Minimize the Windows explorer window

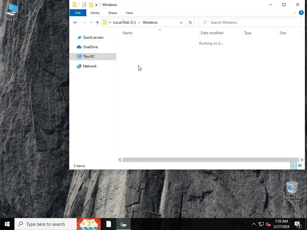270,4
